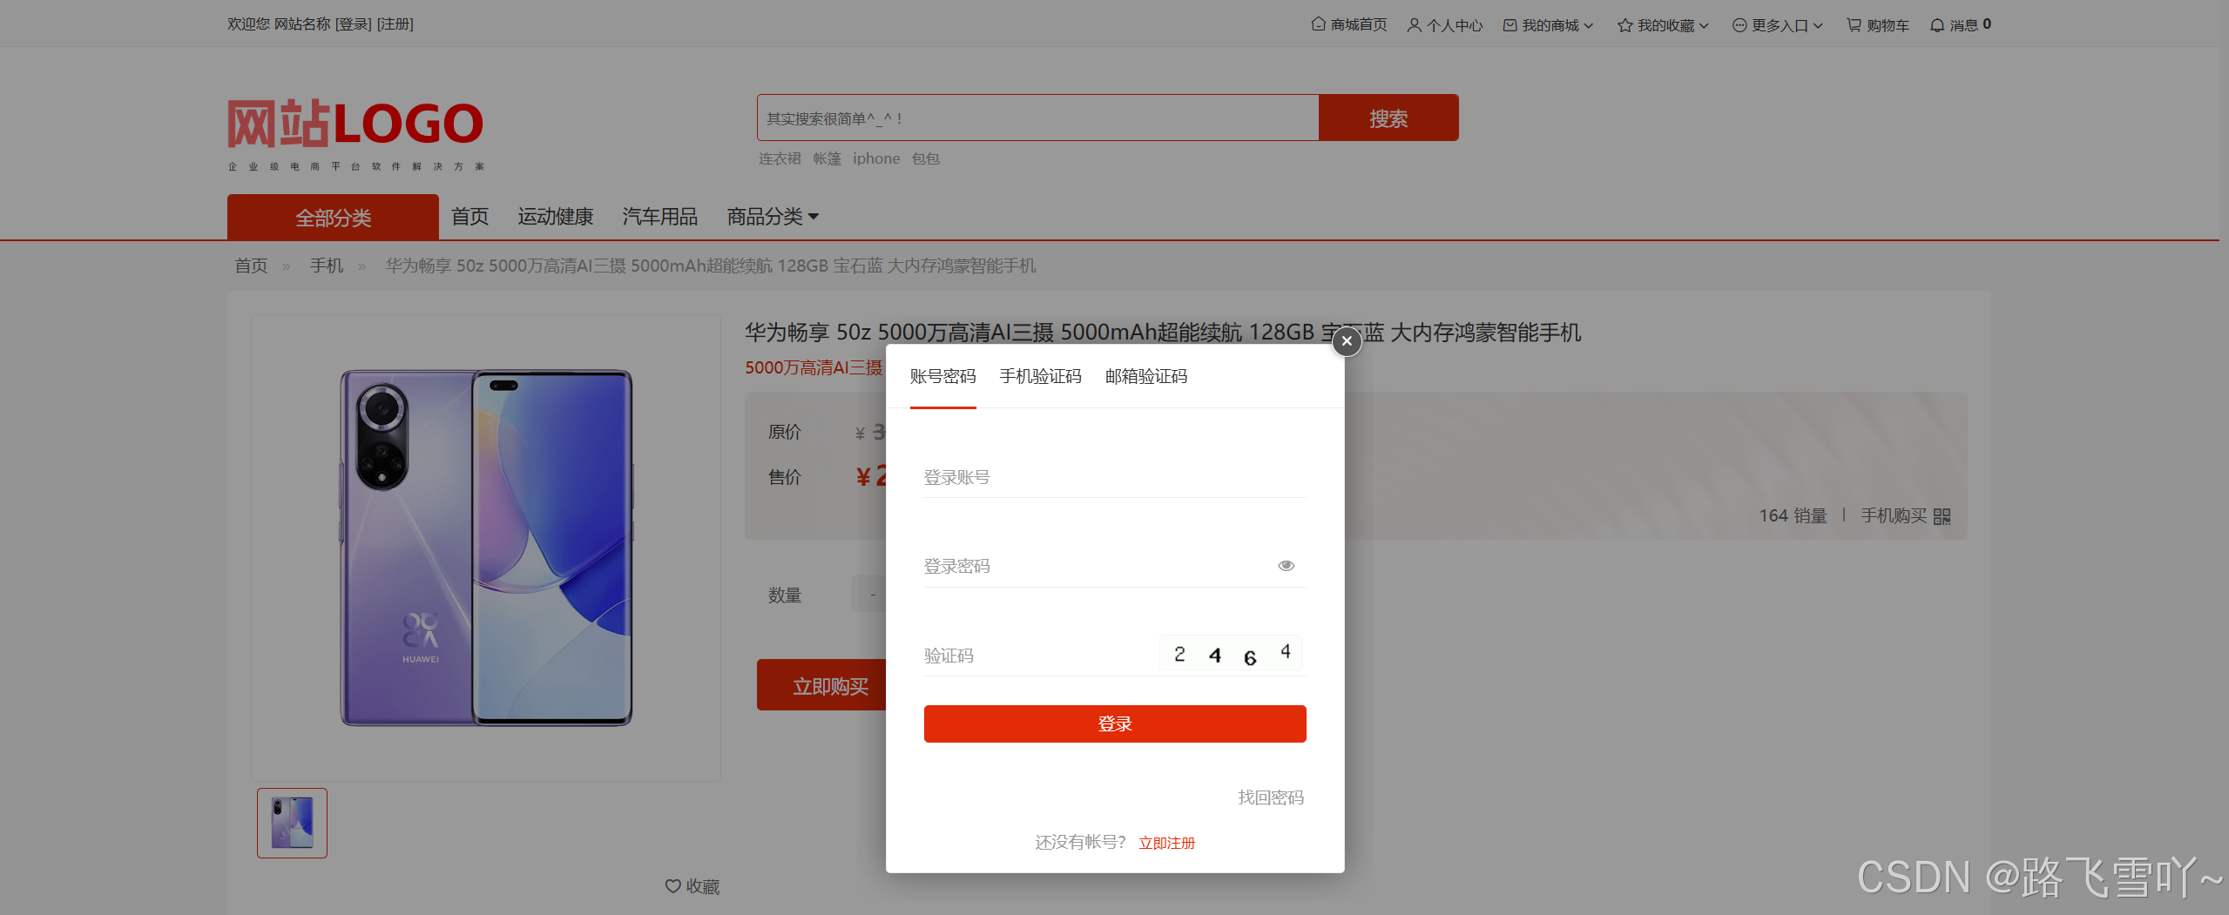Screen dimensions: 2229x915
Task: Open the 网站LOGO home logo
Action: pyautogui.click(x=355, y=134)
